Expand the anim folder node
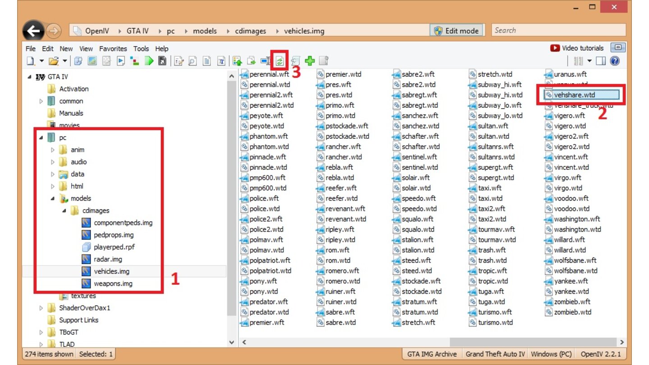 click(53, 150)
